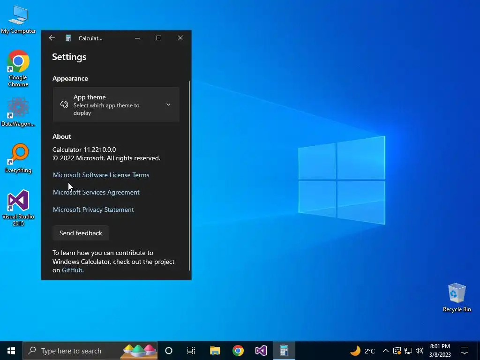This screenshot has height=360, width=480.
Task: Show hidden system tray icons
Action: tap(386, 351)
